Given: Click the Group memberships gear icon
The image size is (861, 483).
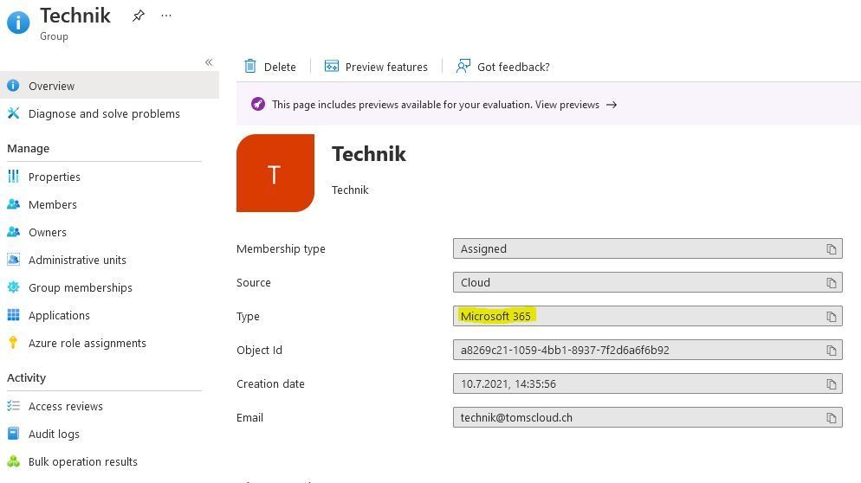Looking at the screenshot, I should (x=13, y=287).
